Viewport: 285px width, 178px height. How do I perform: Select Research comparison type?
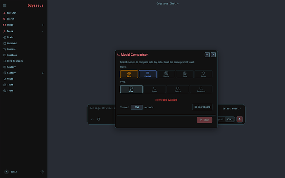[x=201, y=89]
